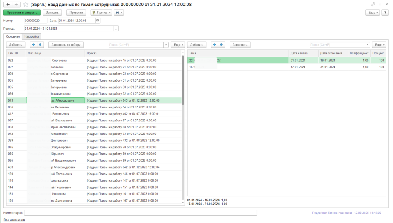Add document to favorites with star icon
This screenshot has width=393, height=223.
click(26, 4)
